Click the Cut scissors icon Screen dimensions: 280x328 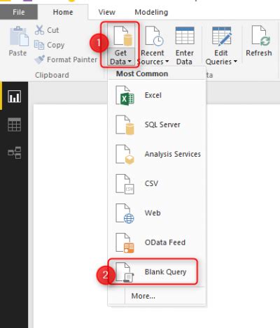[39, 30]
